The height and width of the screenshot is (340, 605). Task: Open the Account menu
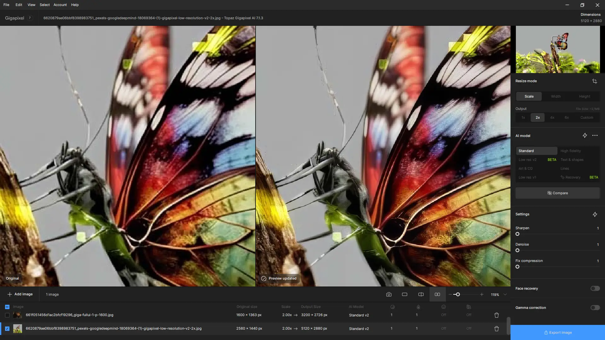pos(60,5)
